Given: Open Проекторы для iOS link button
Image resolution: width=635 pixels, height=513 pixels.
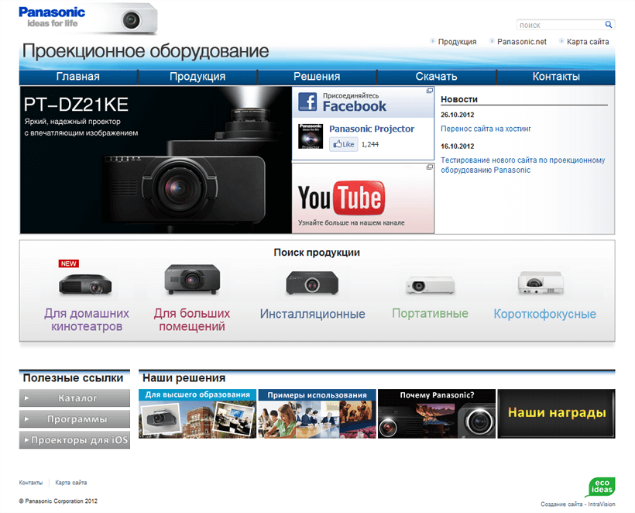Looking at the screenshot, I should [75, 440].
